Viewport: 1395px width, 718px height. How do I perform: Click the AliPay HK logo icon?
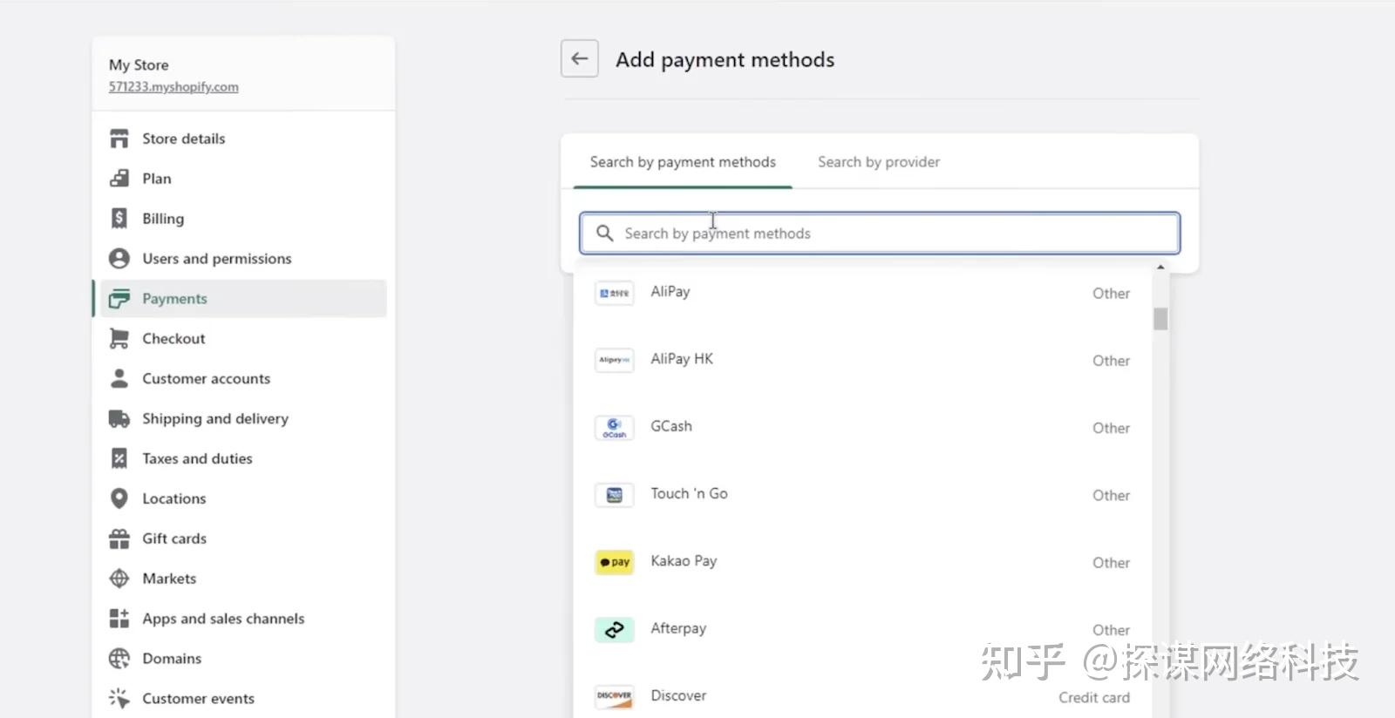pyautogui.click(x=614, y=360)
